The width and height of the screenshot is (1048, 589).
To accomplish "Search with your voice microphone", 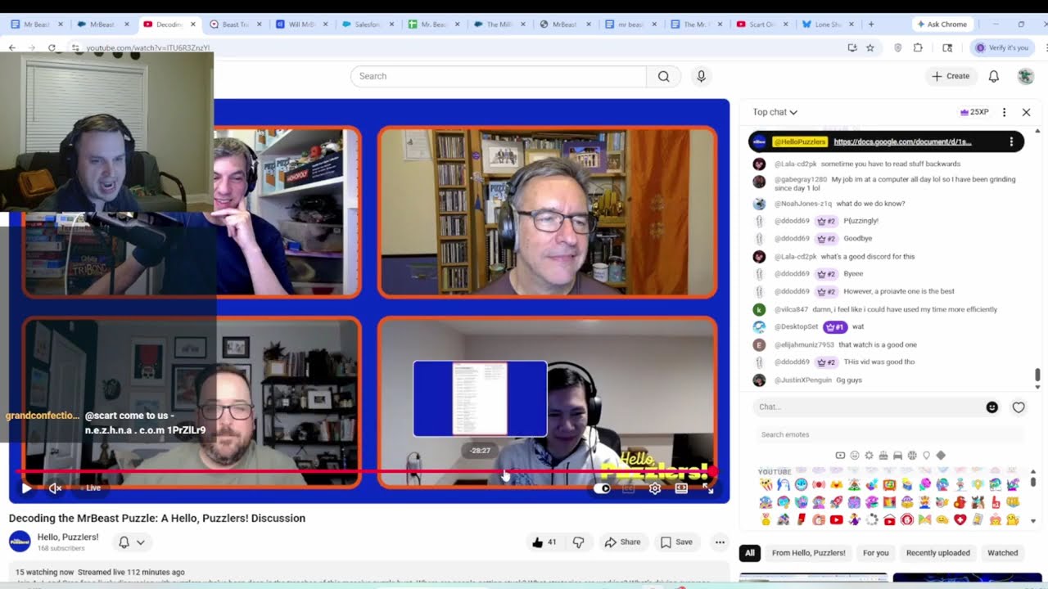I will pos(701,76).
